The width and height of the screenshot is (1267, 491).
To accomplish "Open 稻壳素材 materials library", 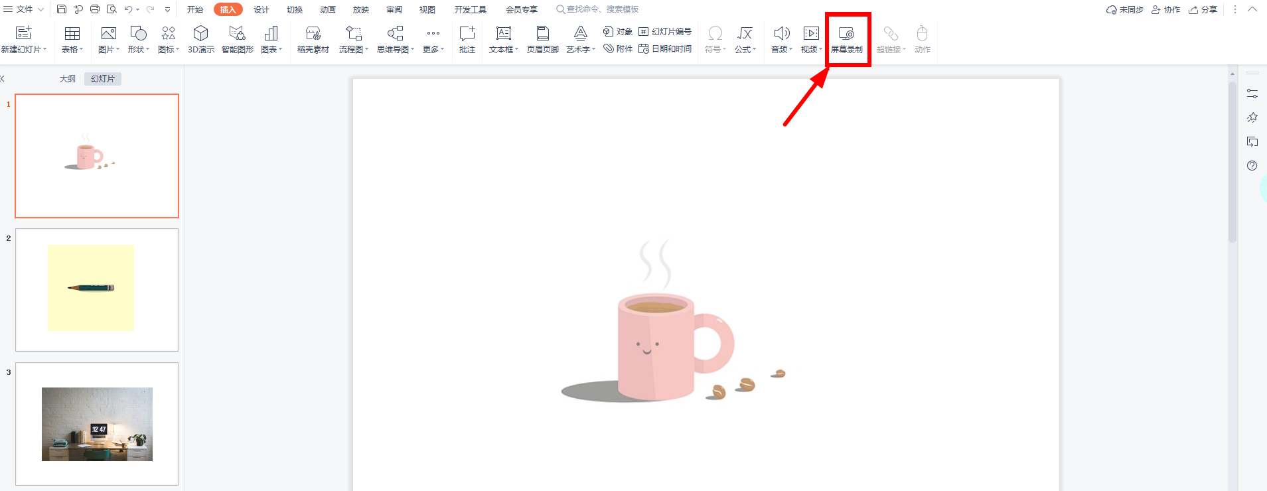I will click(313, 40).
